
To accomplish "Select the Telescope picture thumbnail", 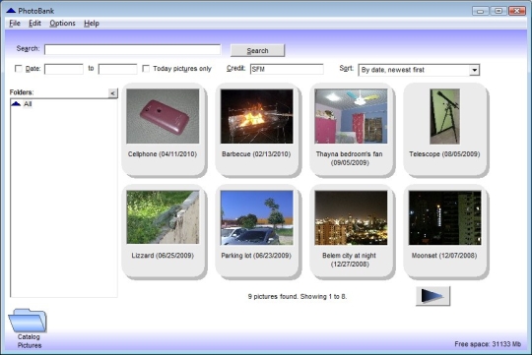I will pyautogui.click(x=444, y=116).
